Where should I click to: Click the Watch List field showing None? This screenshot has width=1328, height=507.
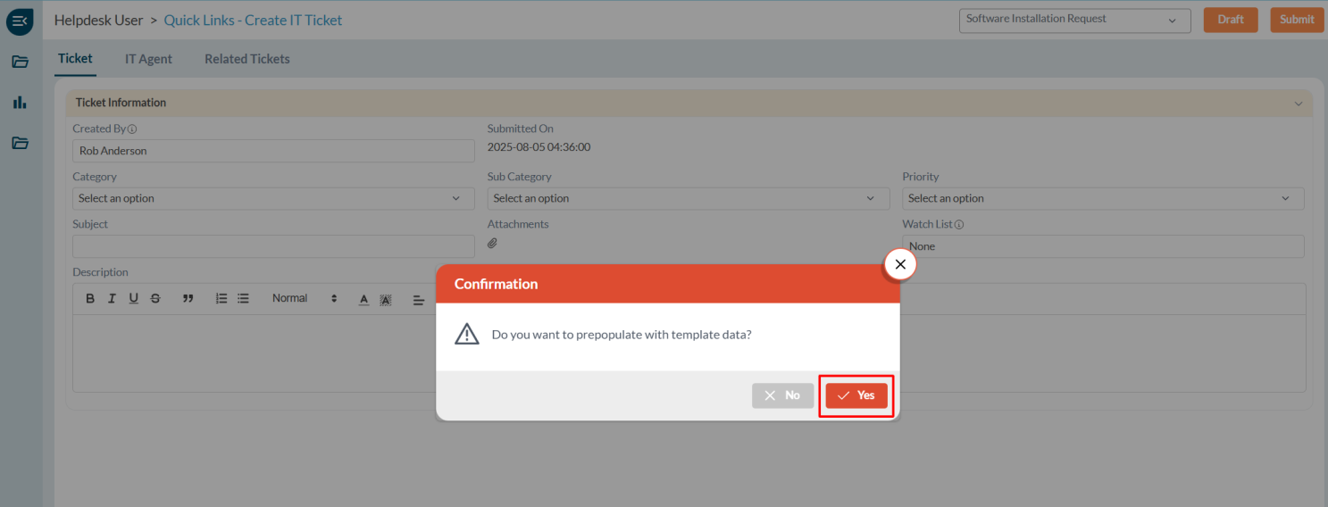pos(1103,246)
